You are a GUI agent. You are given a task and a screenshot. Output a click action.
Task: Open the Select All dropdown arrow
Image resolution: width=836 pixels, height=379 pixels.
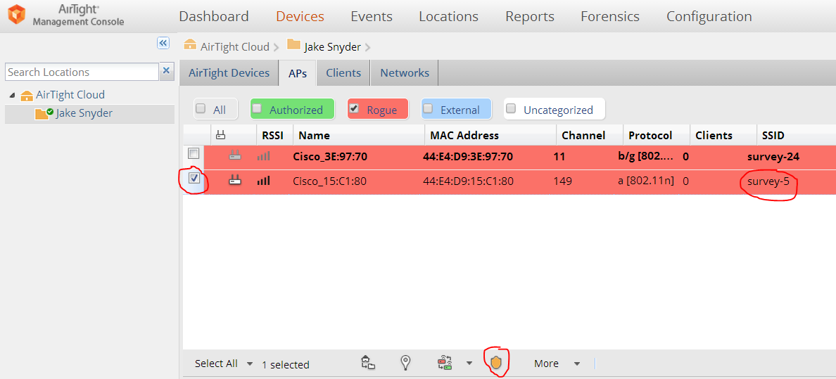click(x=249, y=364)
